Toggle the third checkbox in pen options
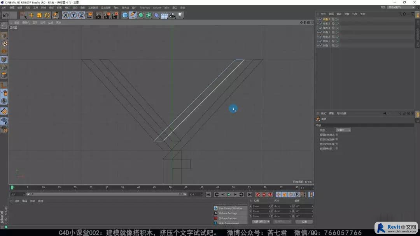 (x=337, y=144)
